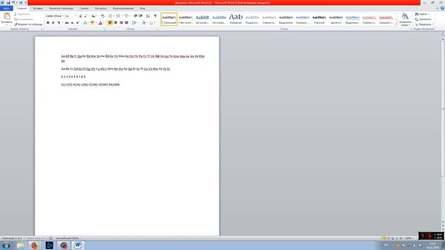Click the Shrink Font icon

[86, 16]
